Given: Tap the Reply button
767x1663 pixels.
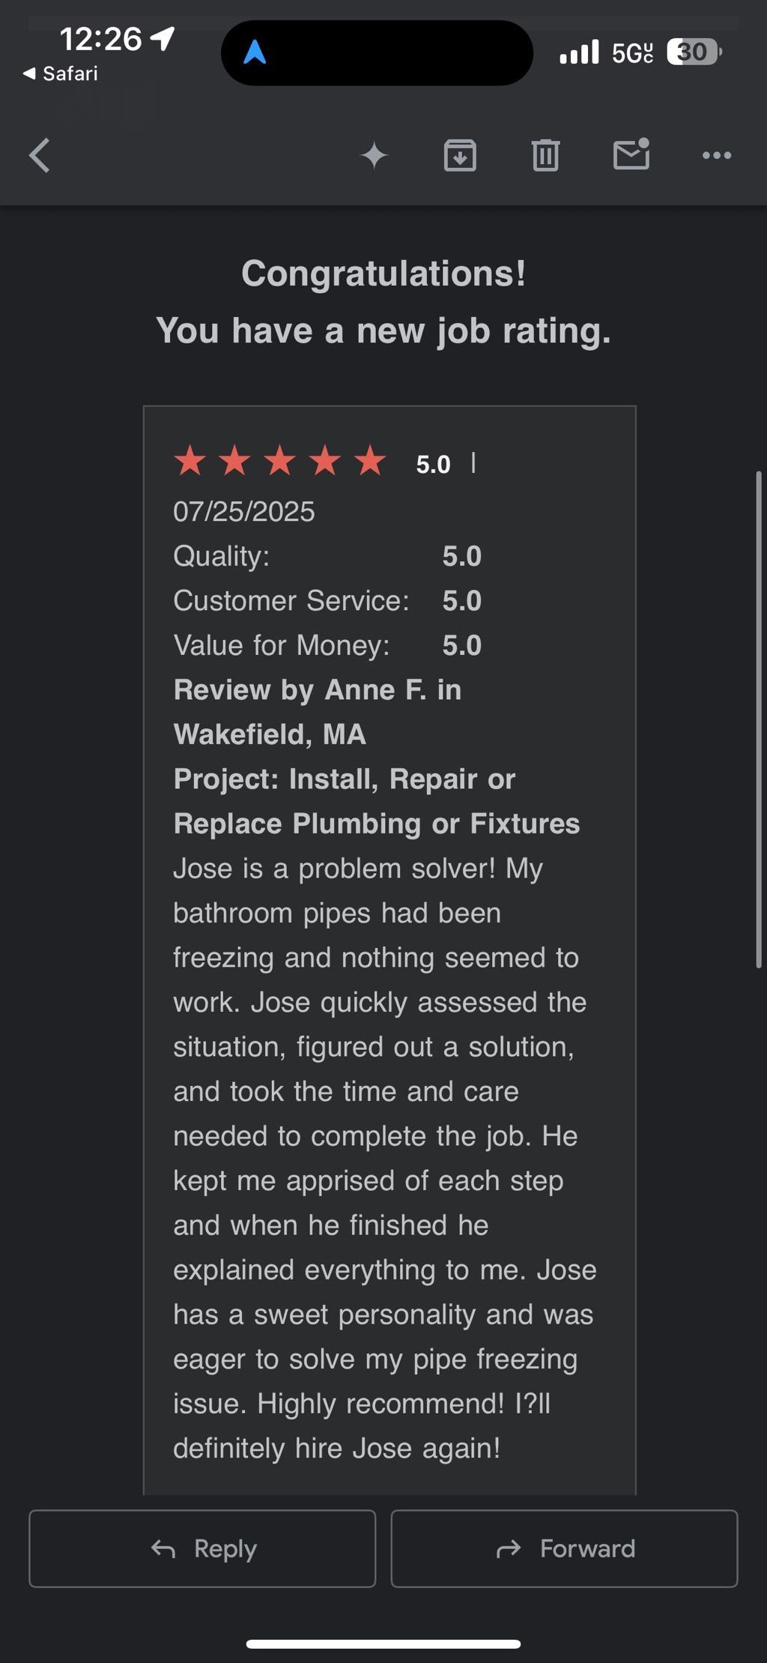Looking at the screenshot, I should click(x=202, y=1548).
